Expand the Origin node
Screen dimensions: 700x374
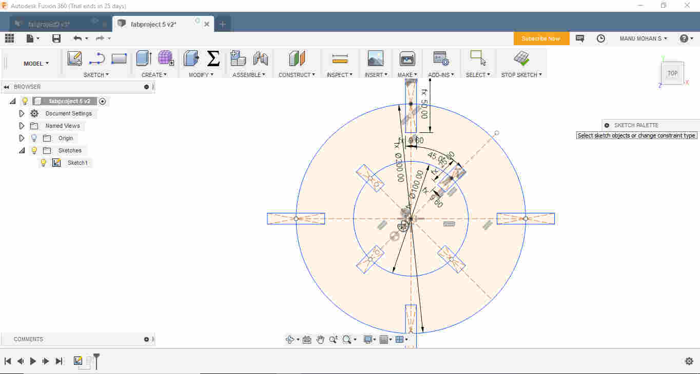point(22,138)
